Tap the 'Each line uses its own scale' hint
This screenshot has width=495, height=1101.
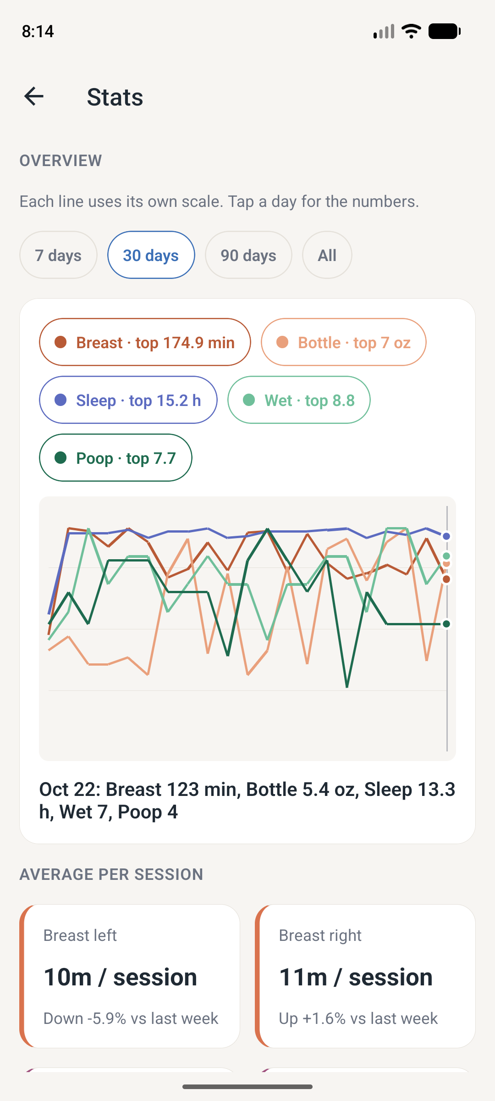[x=219, y=201]
